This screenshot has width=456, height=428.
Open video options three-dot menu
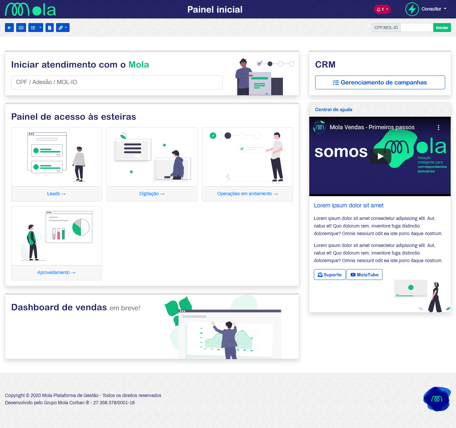(438, 128)
